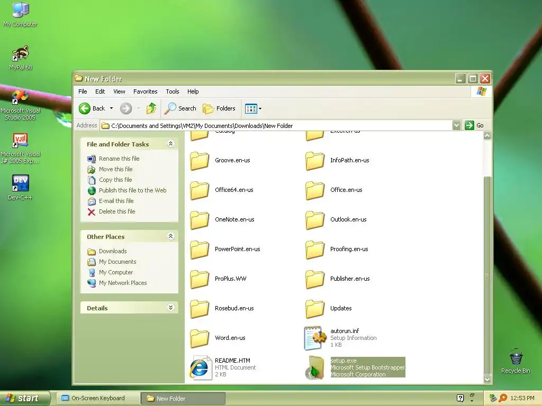Open the Back button history dropdown arrow

[111, 108]
